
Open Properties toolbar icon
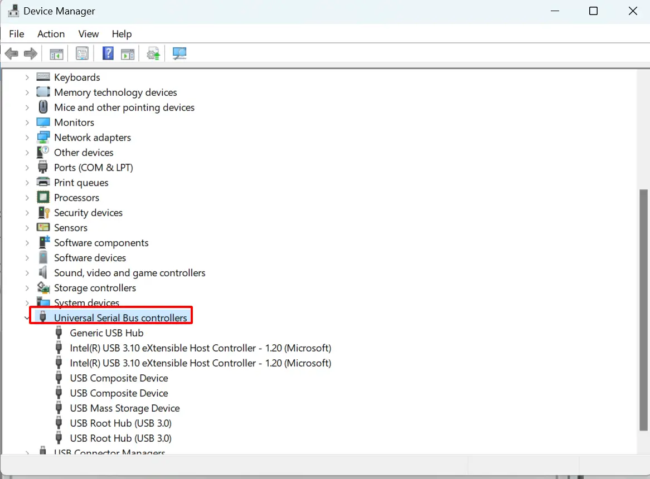[x=82, y=53]
